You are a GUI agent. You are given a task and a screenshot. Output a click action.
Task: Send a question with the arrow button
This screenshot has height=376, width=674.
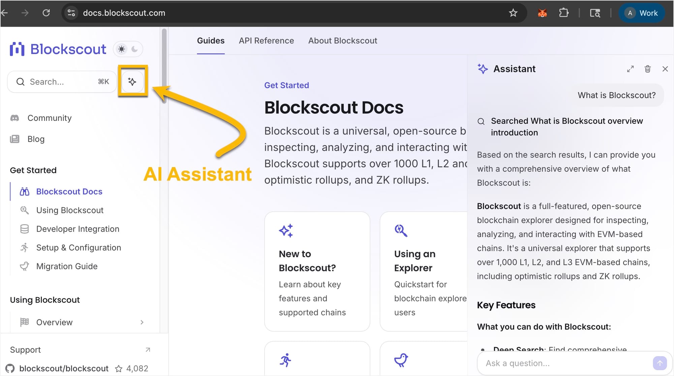pos(660,363)
